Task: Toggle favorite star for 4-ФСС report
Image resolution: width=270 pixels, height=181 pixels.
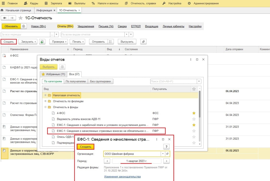Action: click(x=194, y=113)
